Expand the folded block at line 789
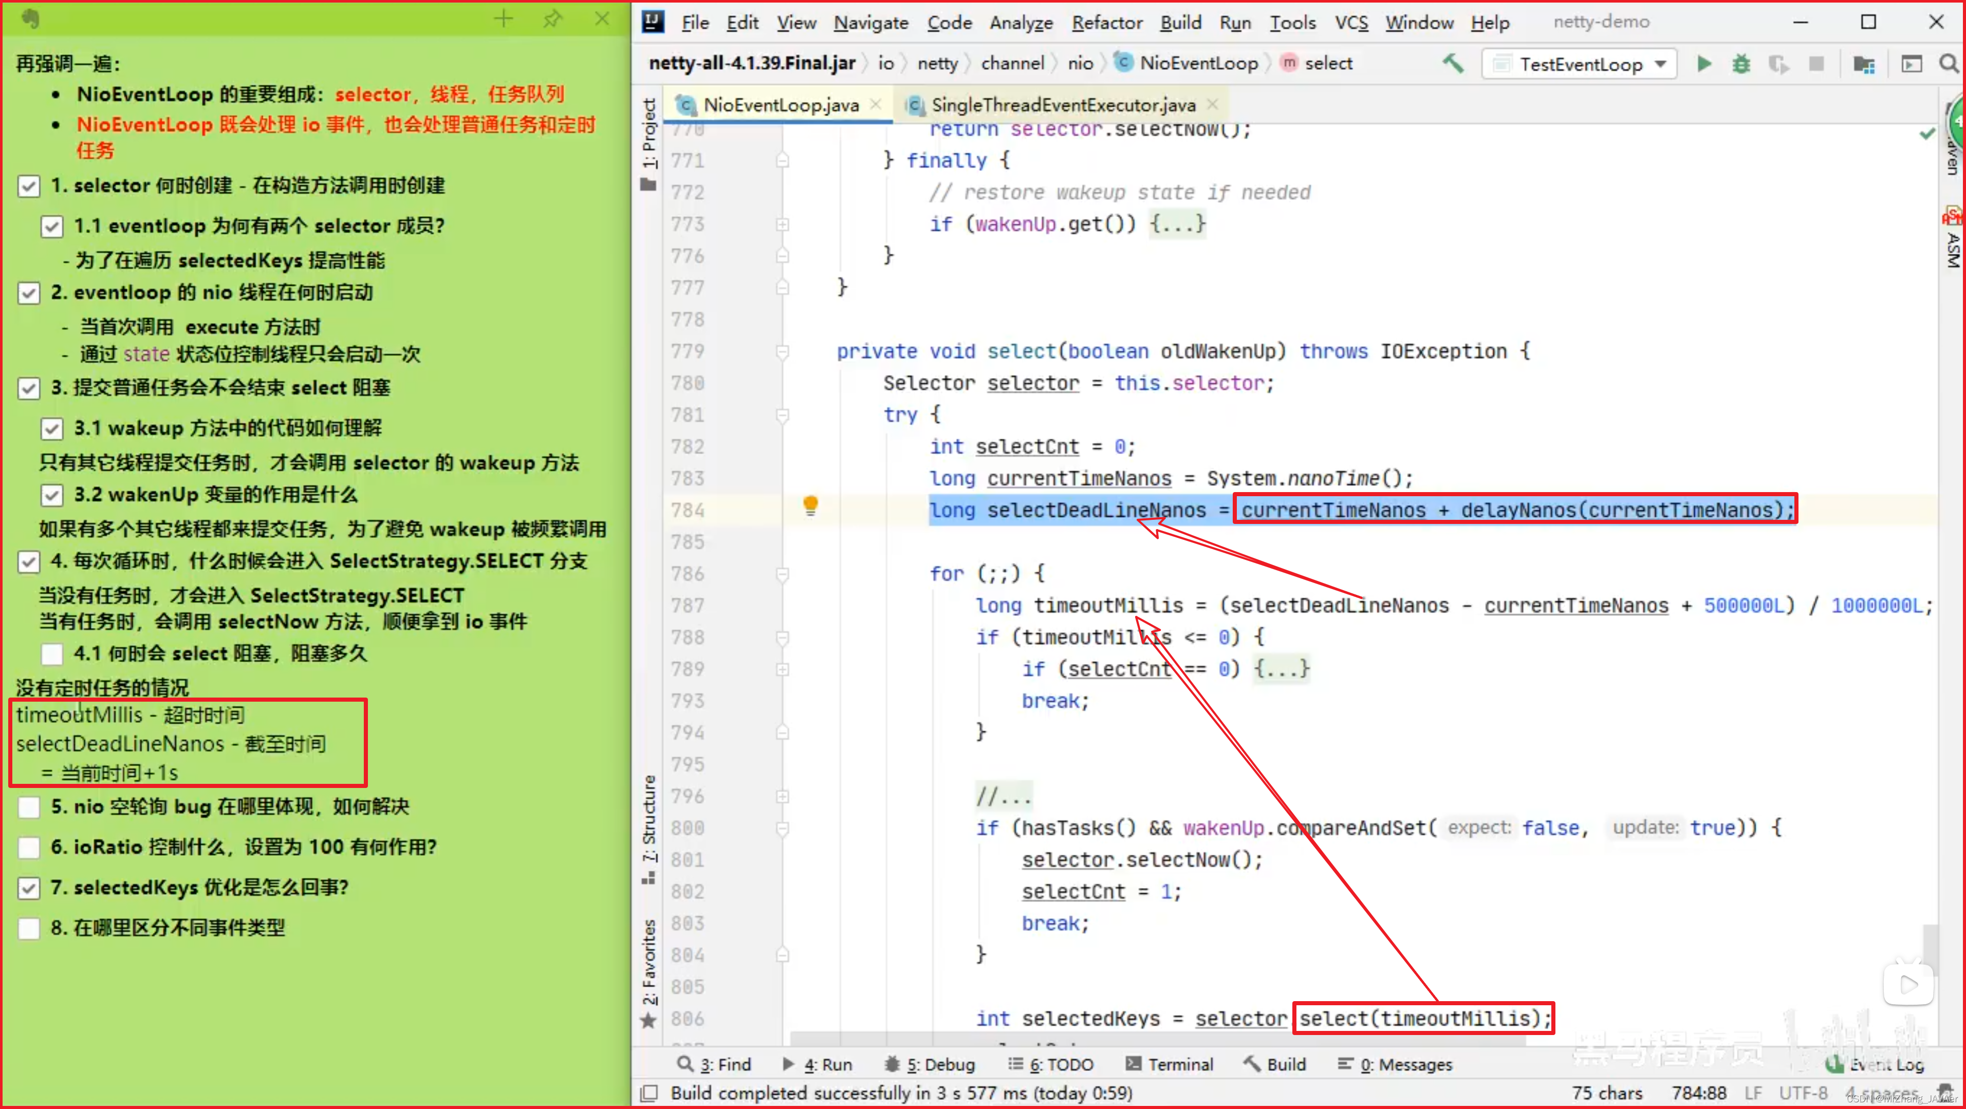1966x1109 pixels. click(782, 669)
